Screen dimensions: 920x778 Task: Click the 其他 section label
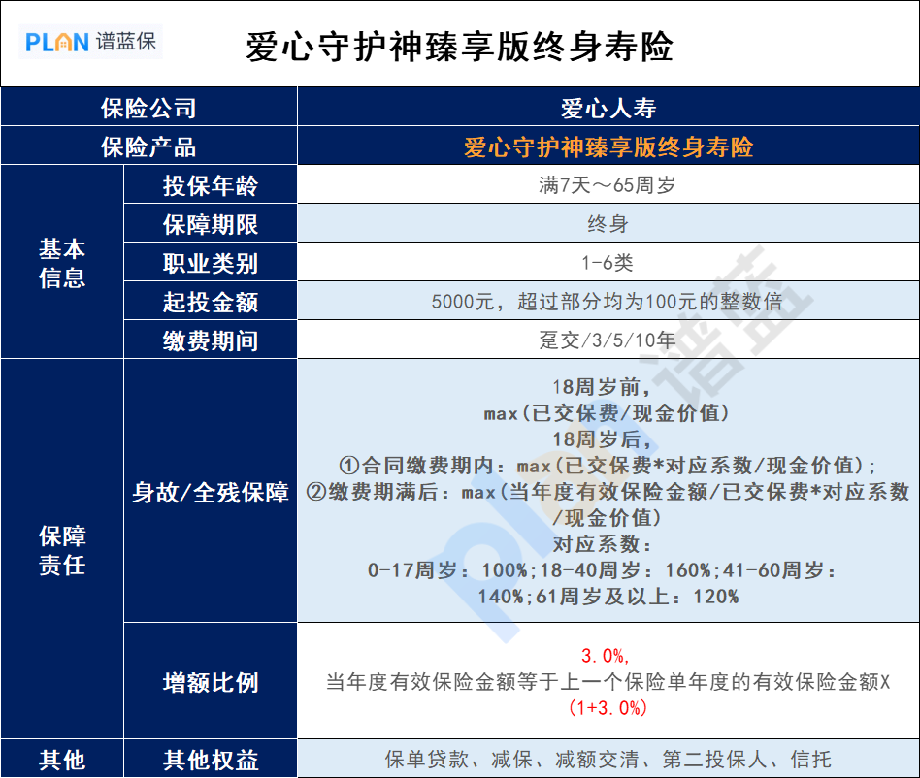[62, 760]
